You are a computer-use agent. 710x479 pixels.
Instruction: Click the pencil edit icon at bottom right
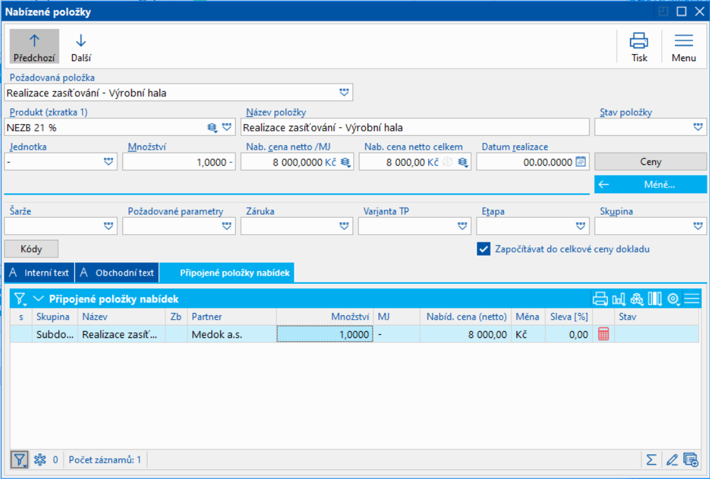point(672,460)
